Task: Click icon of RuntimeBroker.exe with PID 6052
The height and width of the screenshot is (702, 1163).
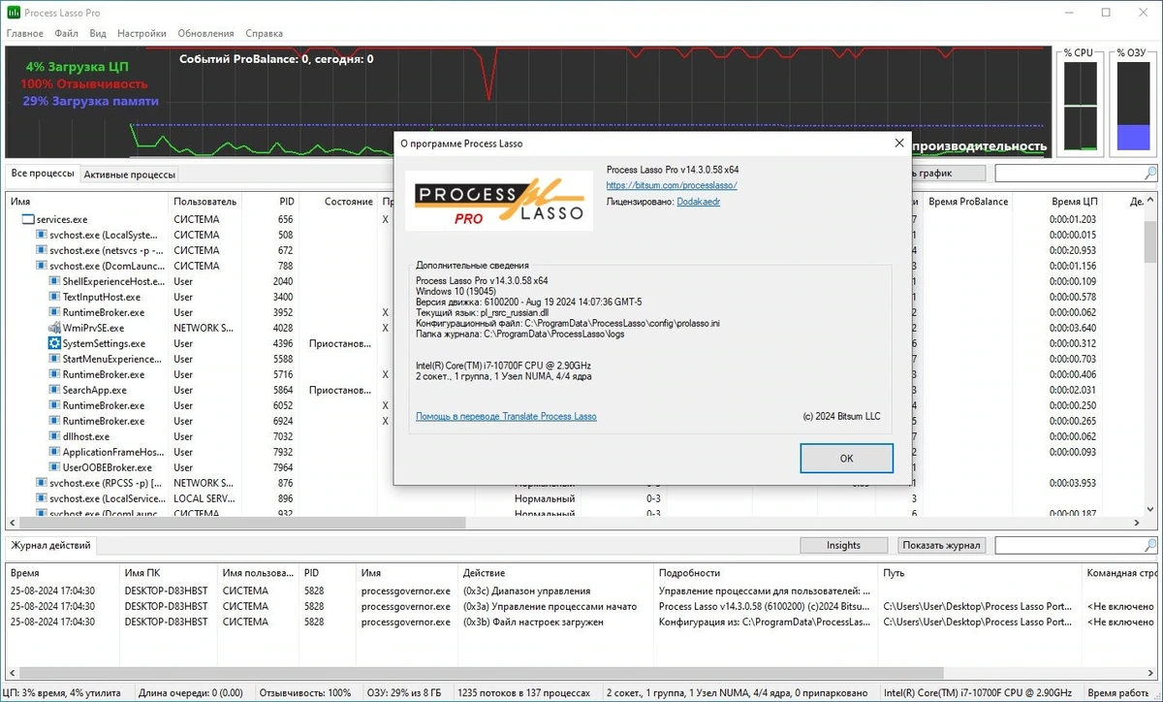Action: point(55,405)
